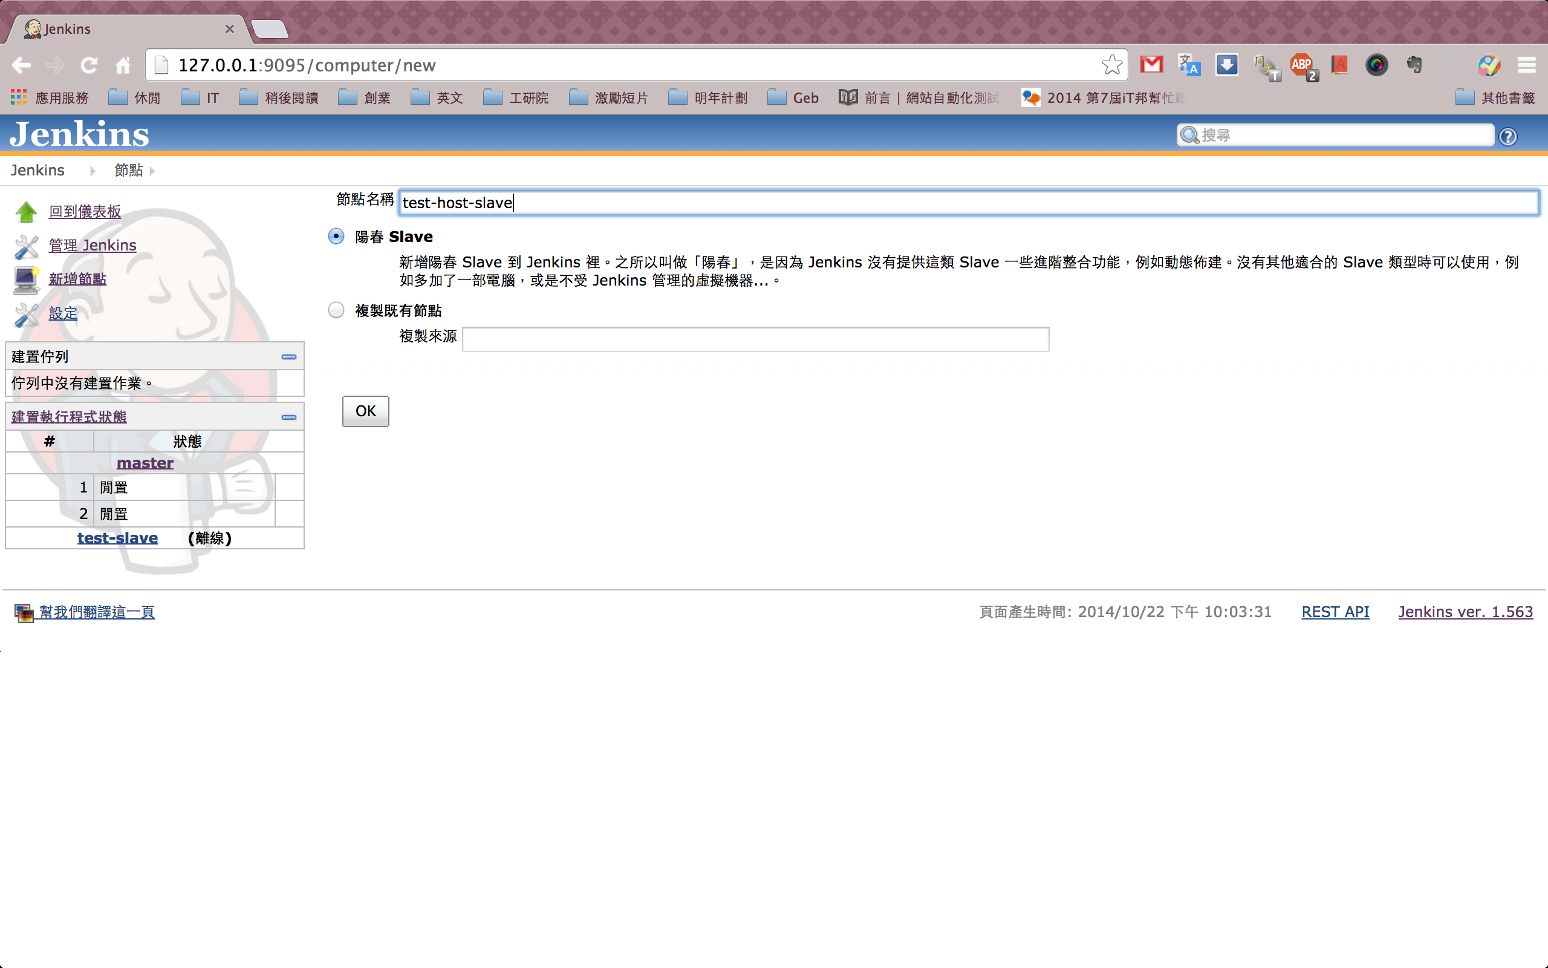Open the IT bookmarks folder
This screenshot has width=1548, height=968.
pos(200,97)
